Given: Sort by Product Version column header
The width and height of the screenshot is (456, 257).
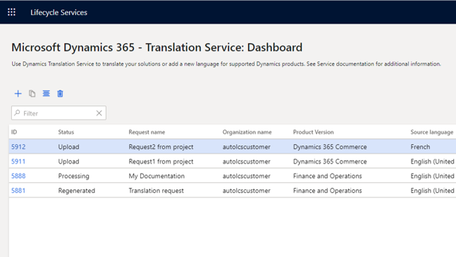Looking at the screenshot, I should coord(313,132).
